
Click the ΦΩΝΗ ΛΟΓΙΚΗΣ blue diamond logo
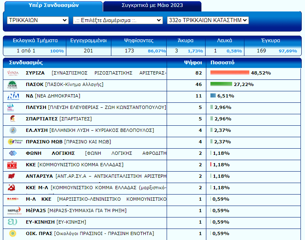[x=13, y=153]
